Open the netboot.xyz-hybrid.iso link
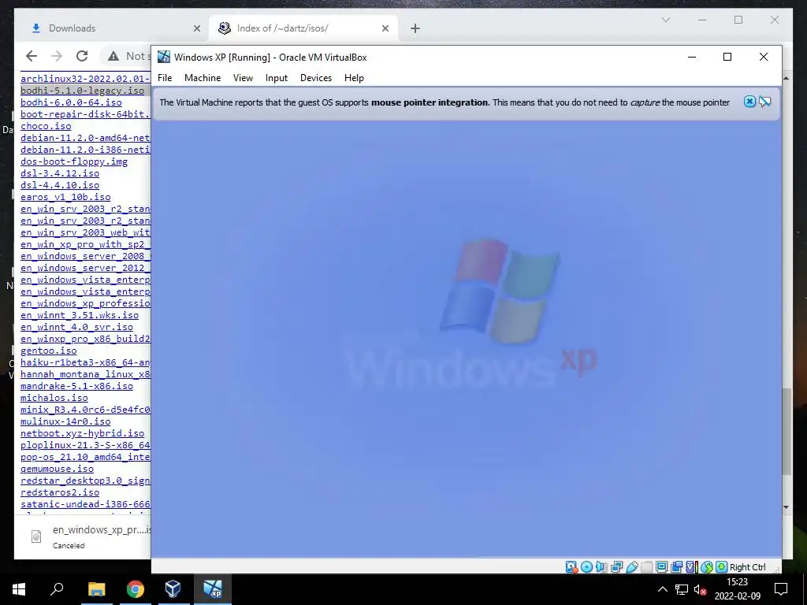Image resolution: width=807 pixels, height=605 pixels. pos(82,434)
